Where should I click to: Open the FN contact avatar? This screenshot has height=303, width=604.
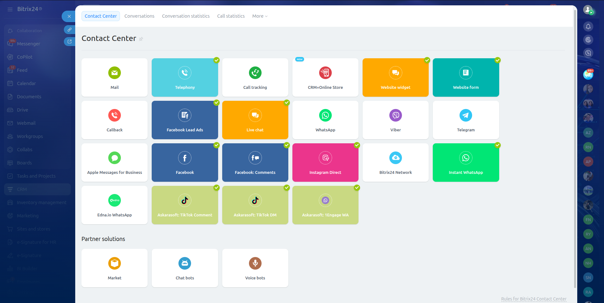(x=588, y=220)
